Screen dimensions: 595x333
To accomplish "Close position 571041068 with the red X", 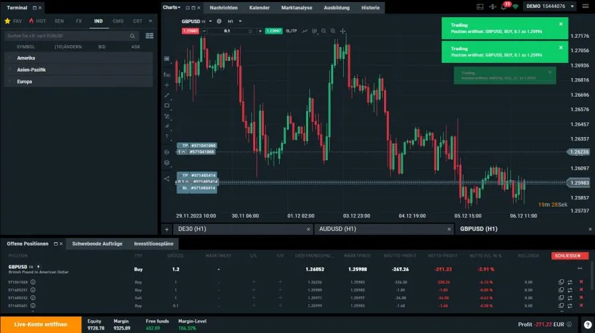I will coord(581,282).
